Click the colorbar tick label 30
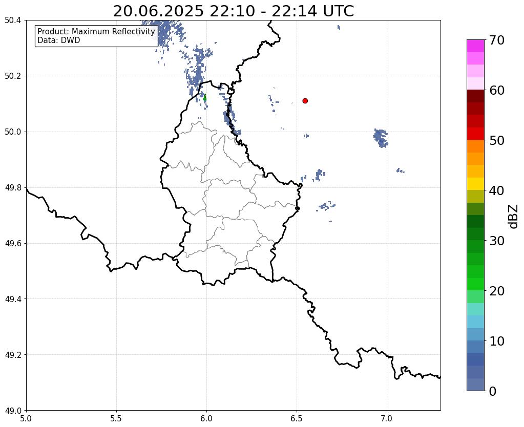Screen dimensions: 524x427 (x=497, y=241)
